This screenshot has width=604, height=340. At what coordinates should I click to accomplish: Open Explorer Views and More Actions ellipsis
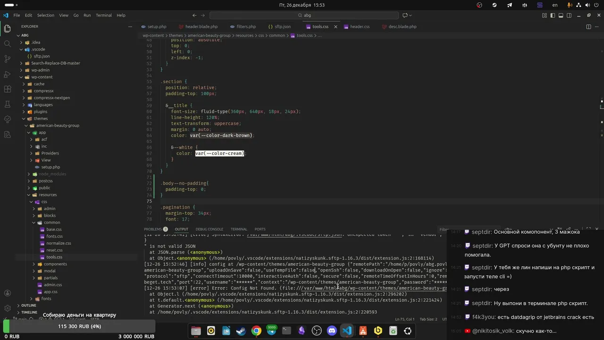pyautogui.click(x=130, y=26)
